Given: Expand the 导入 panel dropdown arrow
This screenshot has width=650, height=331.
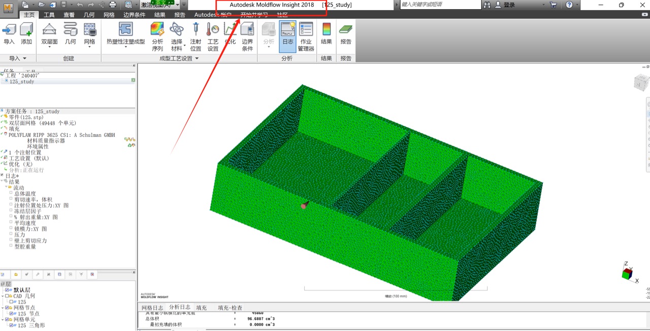Looking at the screenshot, I should [x=24, y=59].
